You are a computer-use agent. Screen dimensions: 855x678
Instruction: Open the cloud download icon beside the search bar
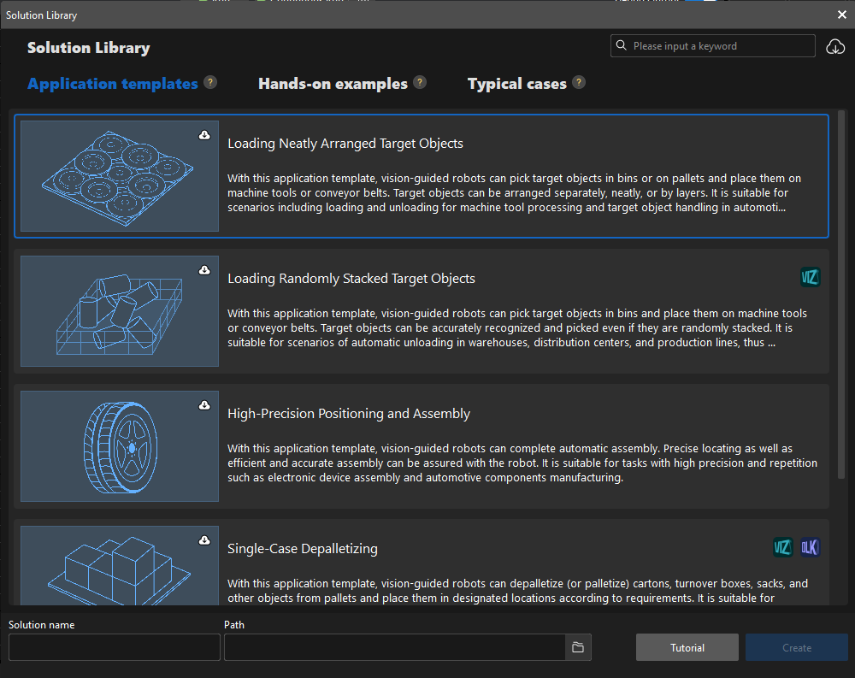(x=835, y=47)
